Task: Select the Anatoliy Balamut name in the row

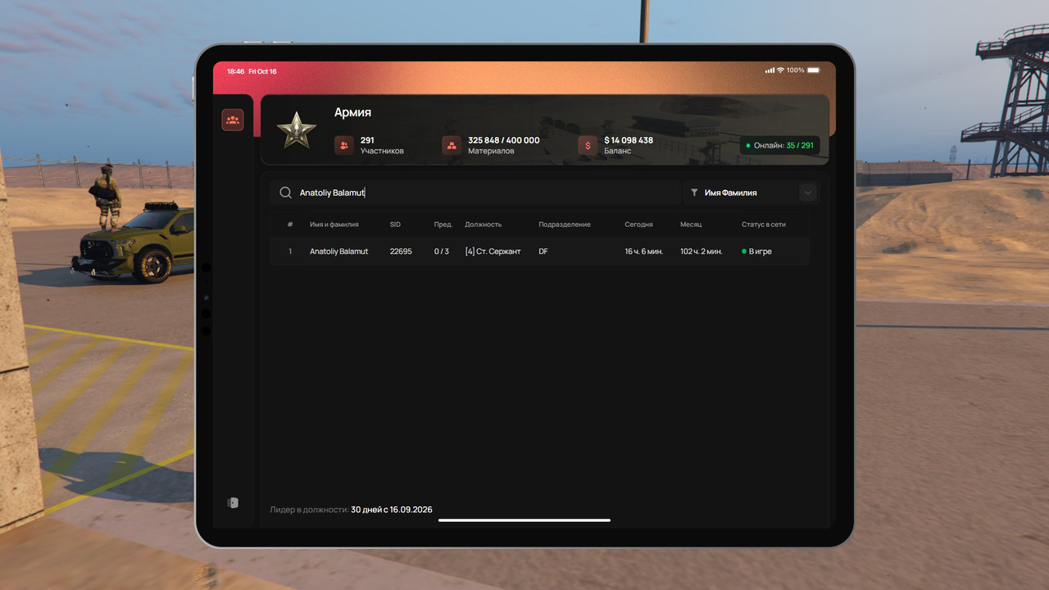Action: (338, 252)
